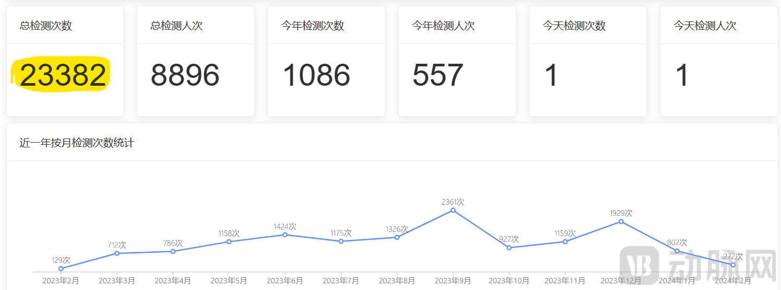
Task: Select the value under 今天检测次数
Action: tap(551, 75)
